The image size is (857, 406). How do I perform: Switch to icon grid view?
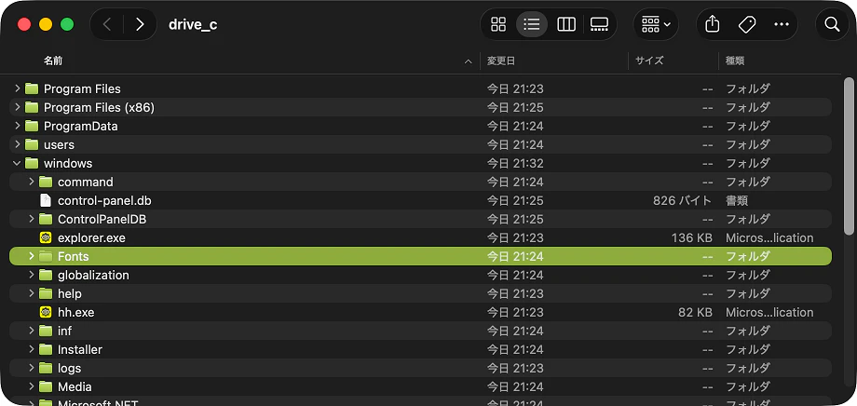pos(498,24)
